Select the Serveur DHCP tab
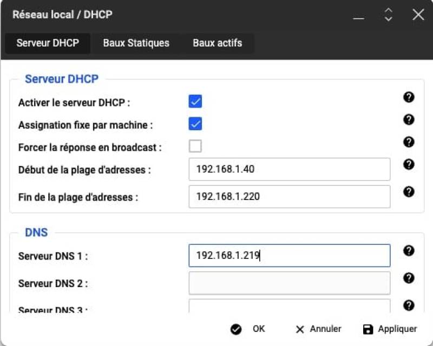 [x=48, y=43]
